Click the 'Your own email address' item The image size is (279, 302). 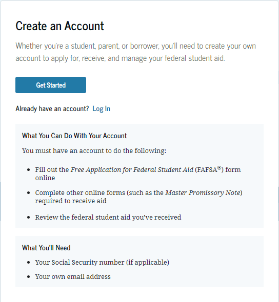click(x=73, y=277)
